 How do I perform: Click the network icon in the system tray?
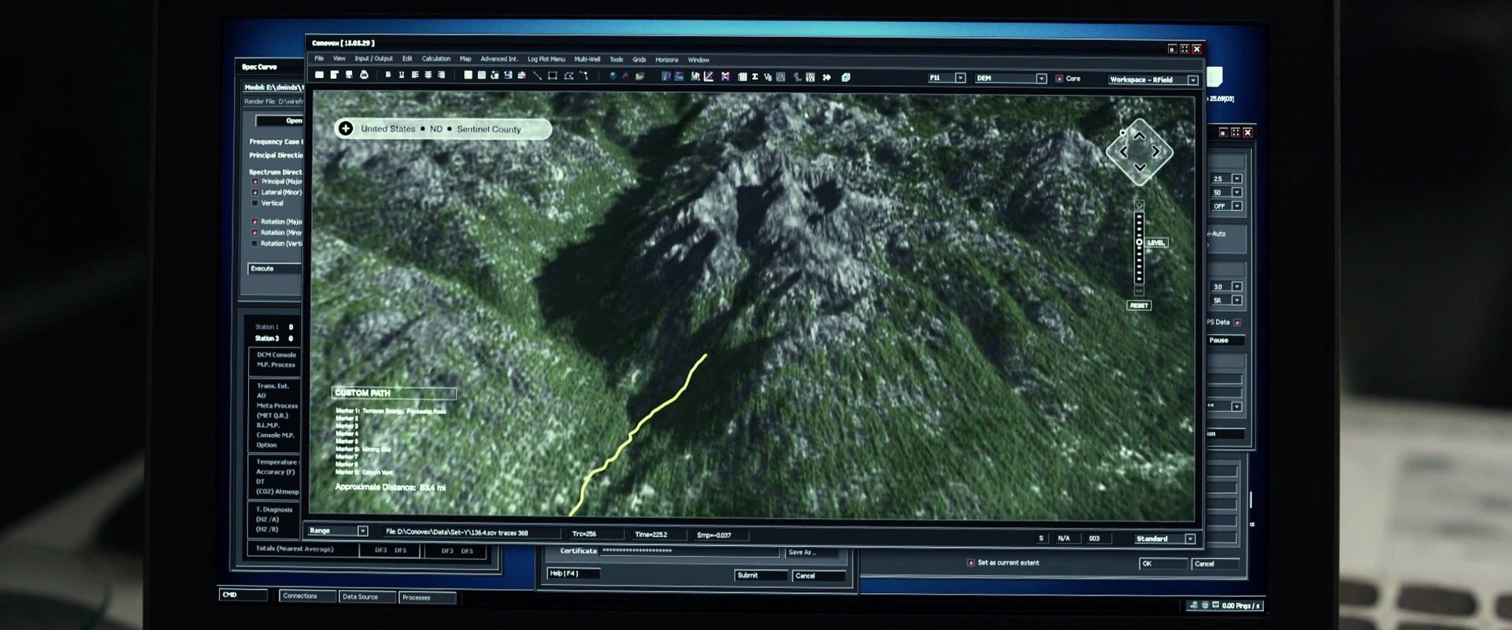[1194, 605]
